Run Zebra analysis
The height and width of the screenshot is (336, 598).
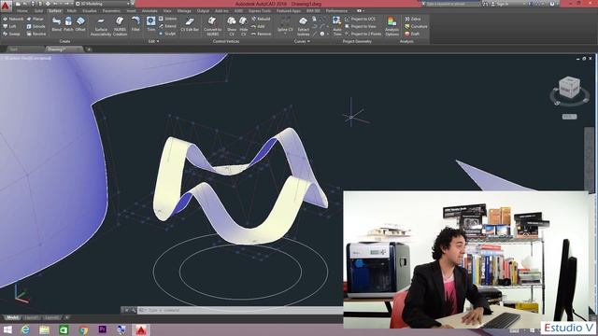[413, 19]
